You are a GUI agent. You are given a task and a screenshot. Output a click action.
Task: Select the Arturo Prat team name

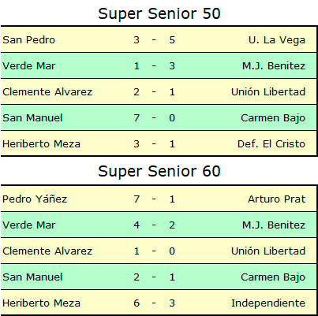point(277,199)
